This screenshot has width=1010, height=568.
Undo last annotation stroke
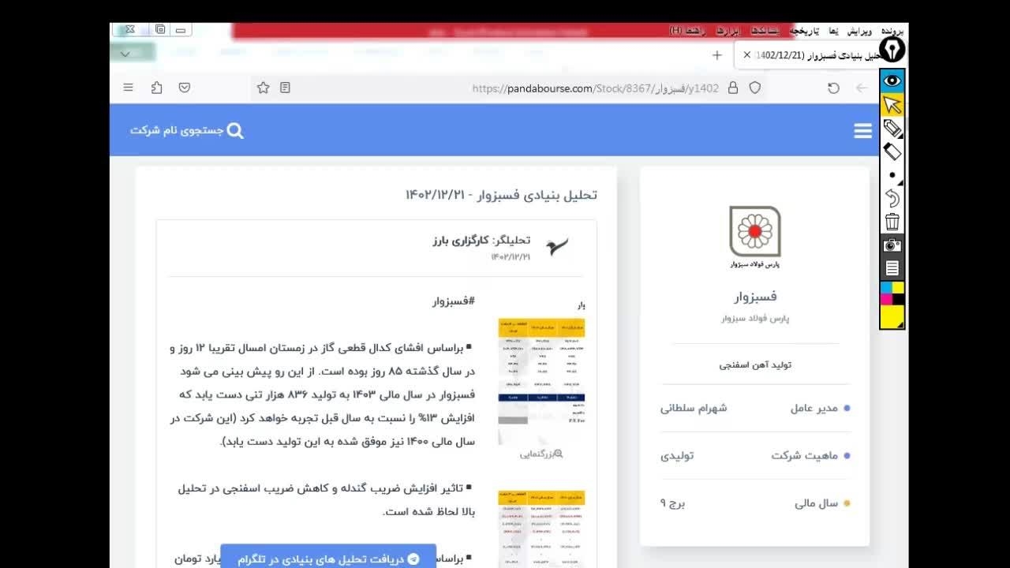(x=892, y=198)
